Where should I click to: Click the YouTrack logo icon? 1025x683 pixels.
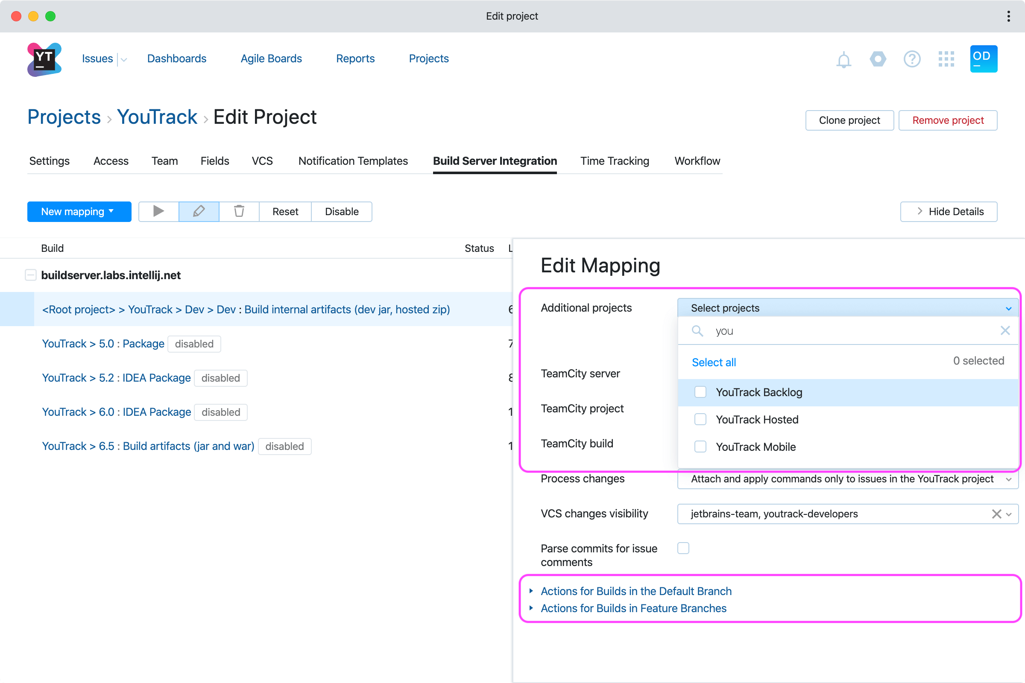click(44, 59)
